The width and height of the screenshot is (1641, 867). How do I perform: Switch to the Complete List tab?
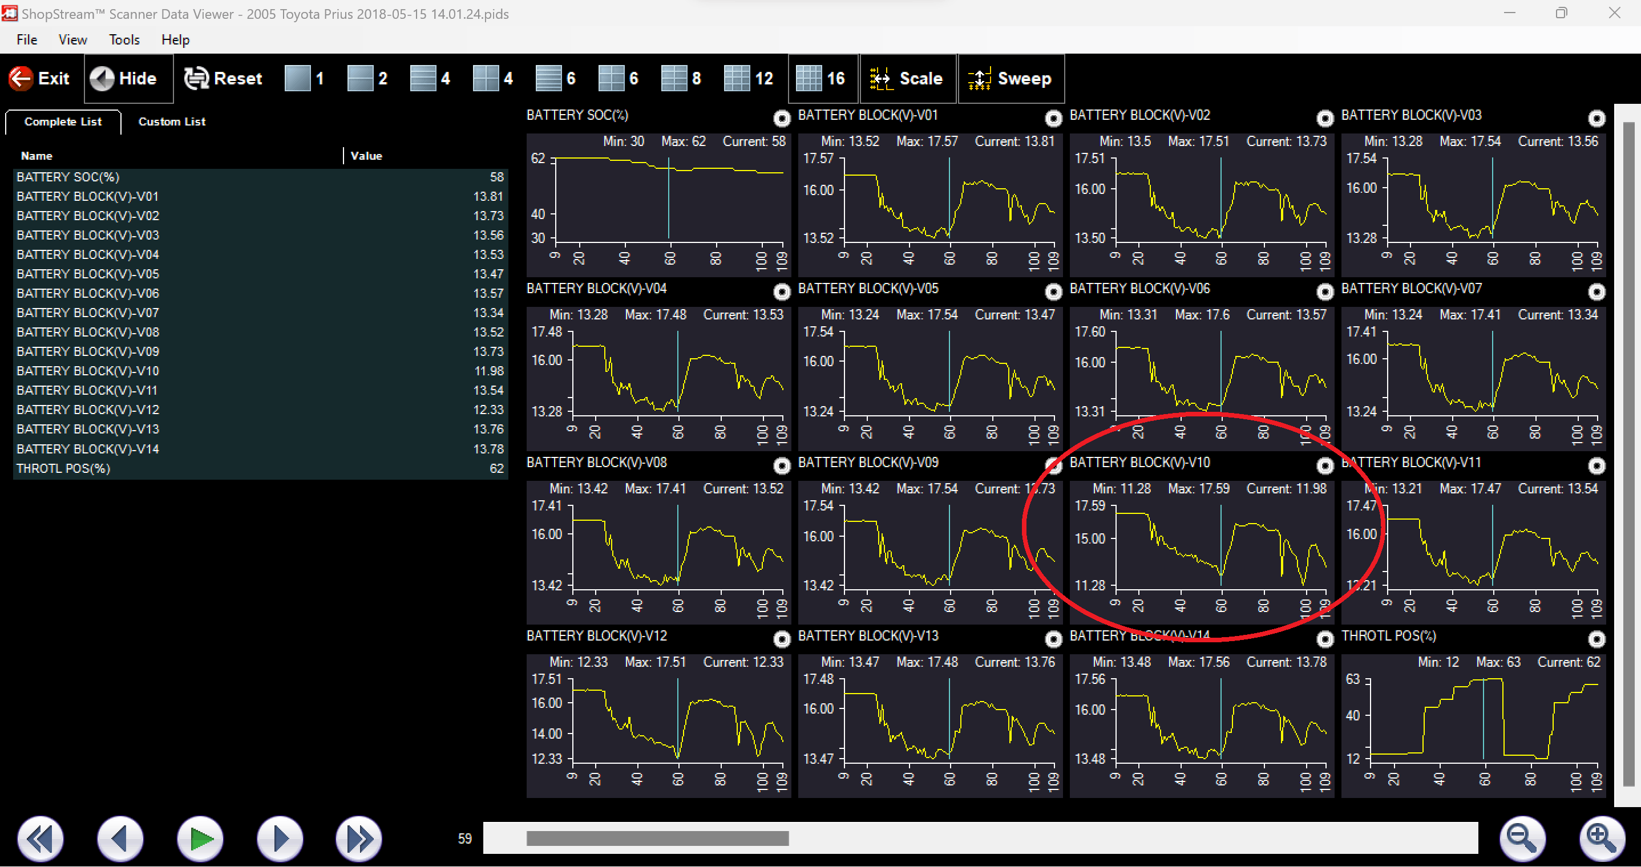click(62, 121)
